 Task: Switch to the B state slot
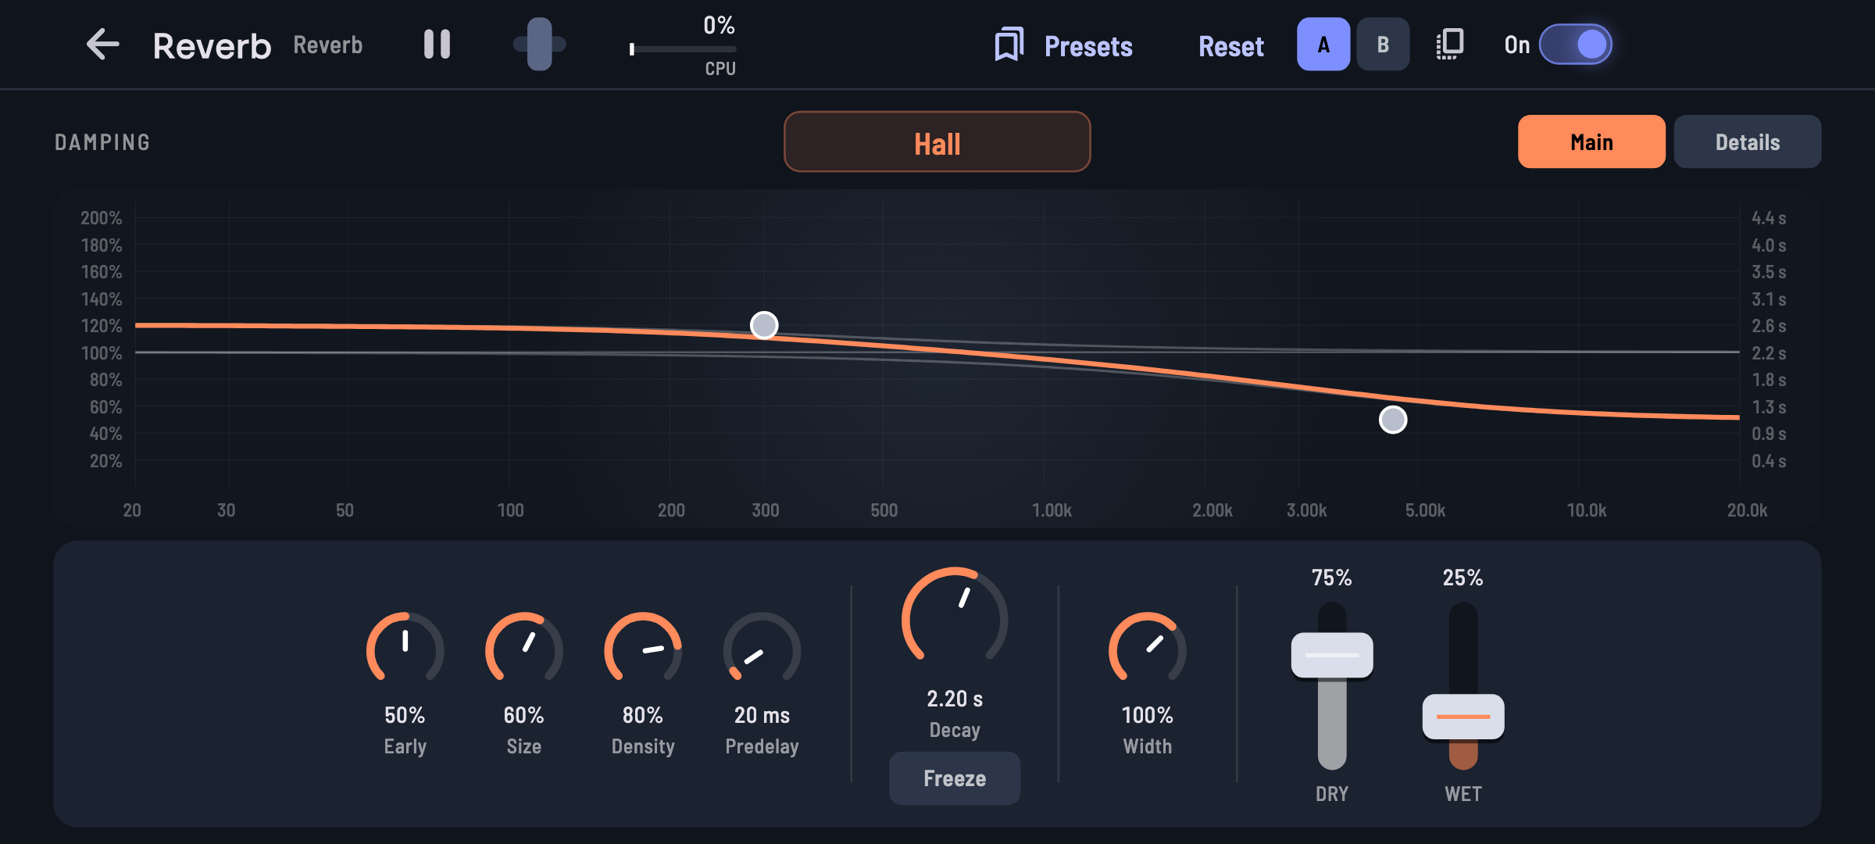click(x=1383, y=45)
